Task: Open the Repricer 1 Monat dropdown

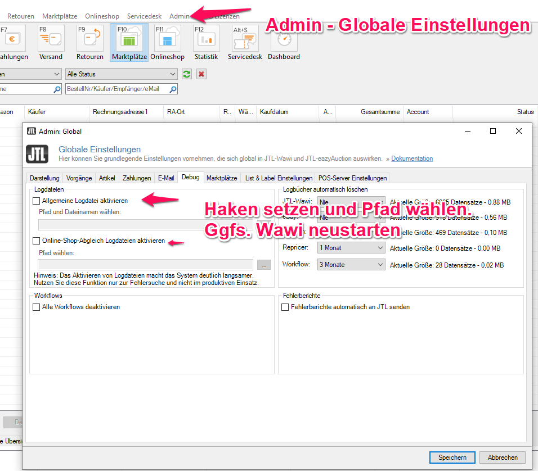Action: (x=351, y=248)
